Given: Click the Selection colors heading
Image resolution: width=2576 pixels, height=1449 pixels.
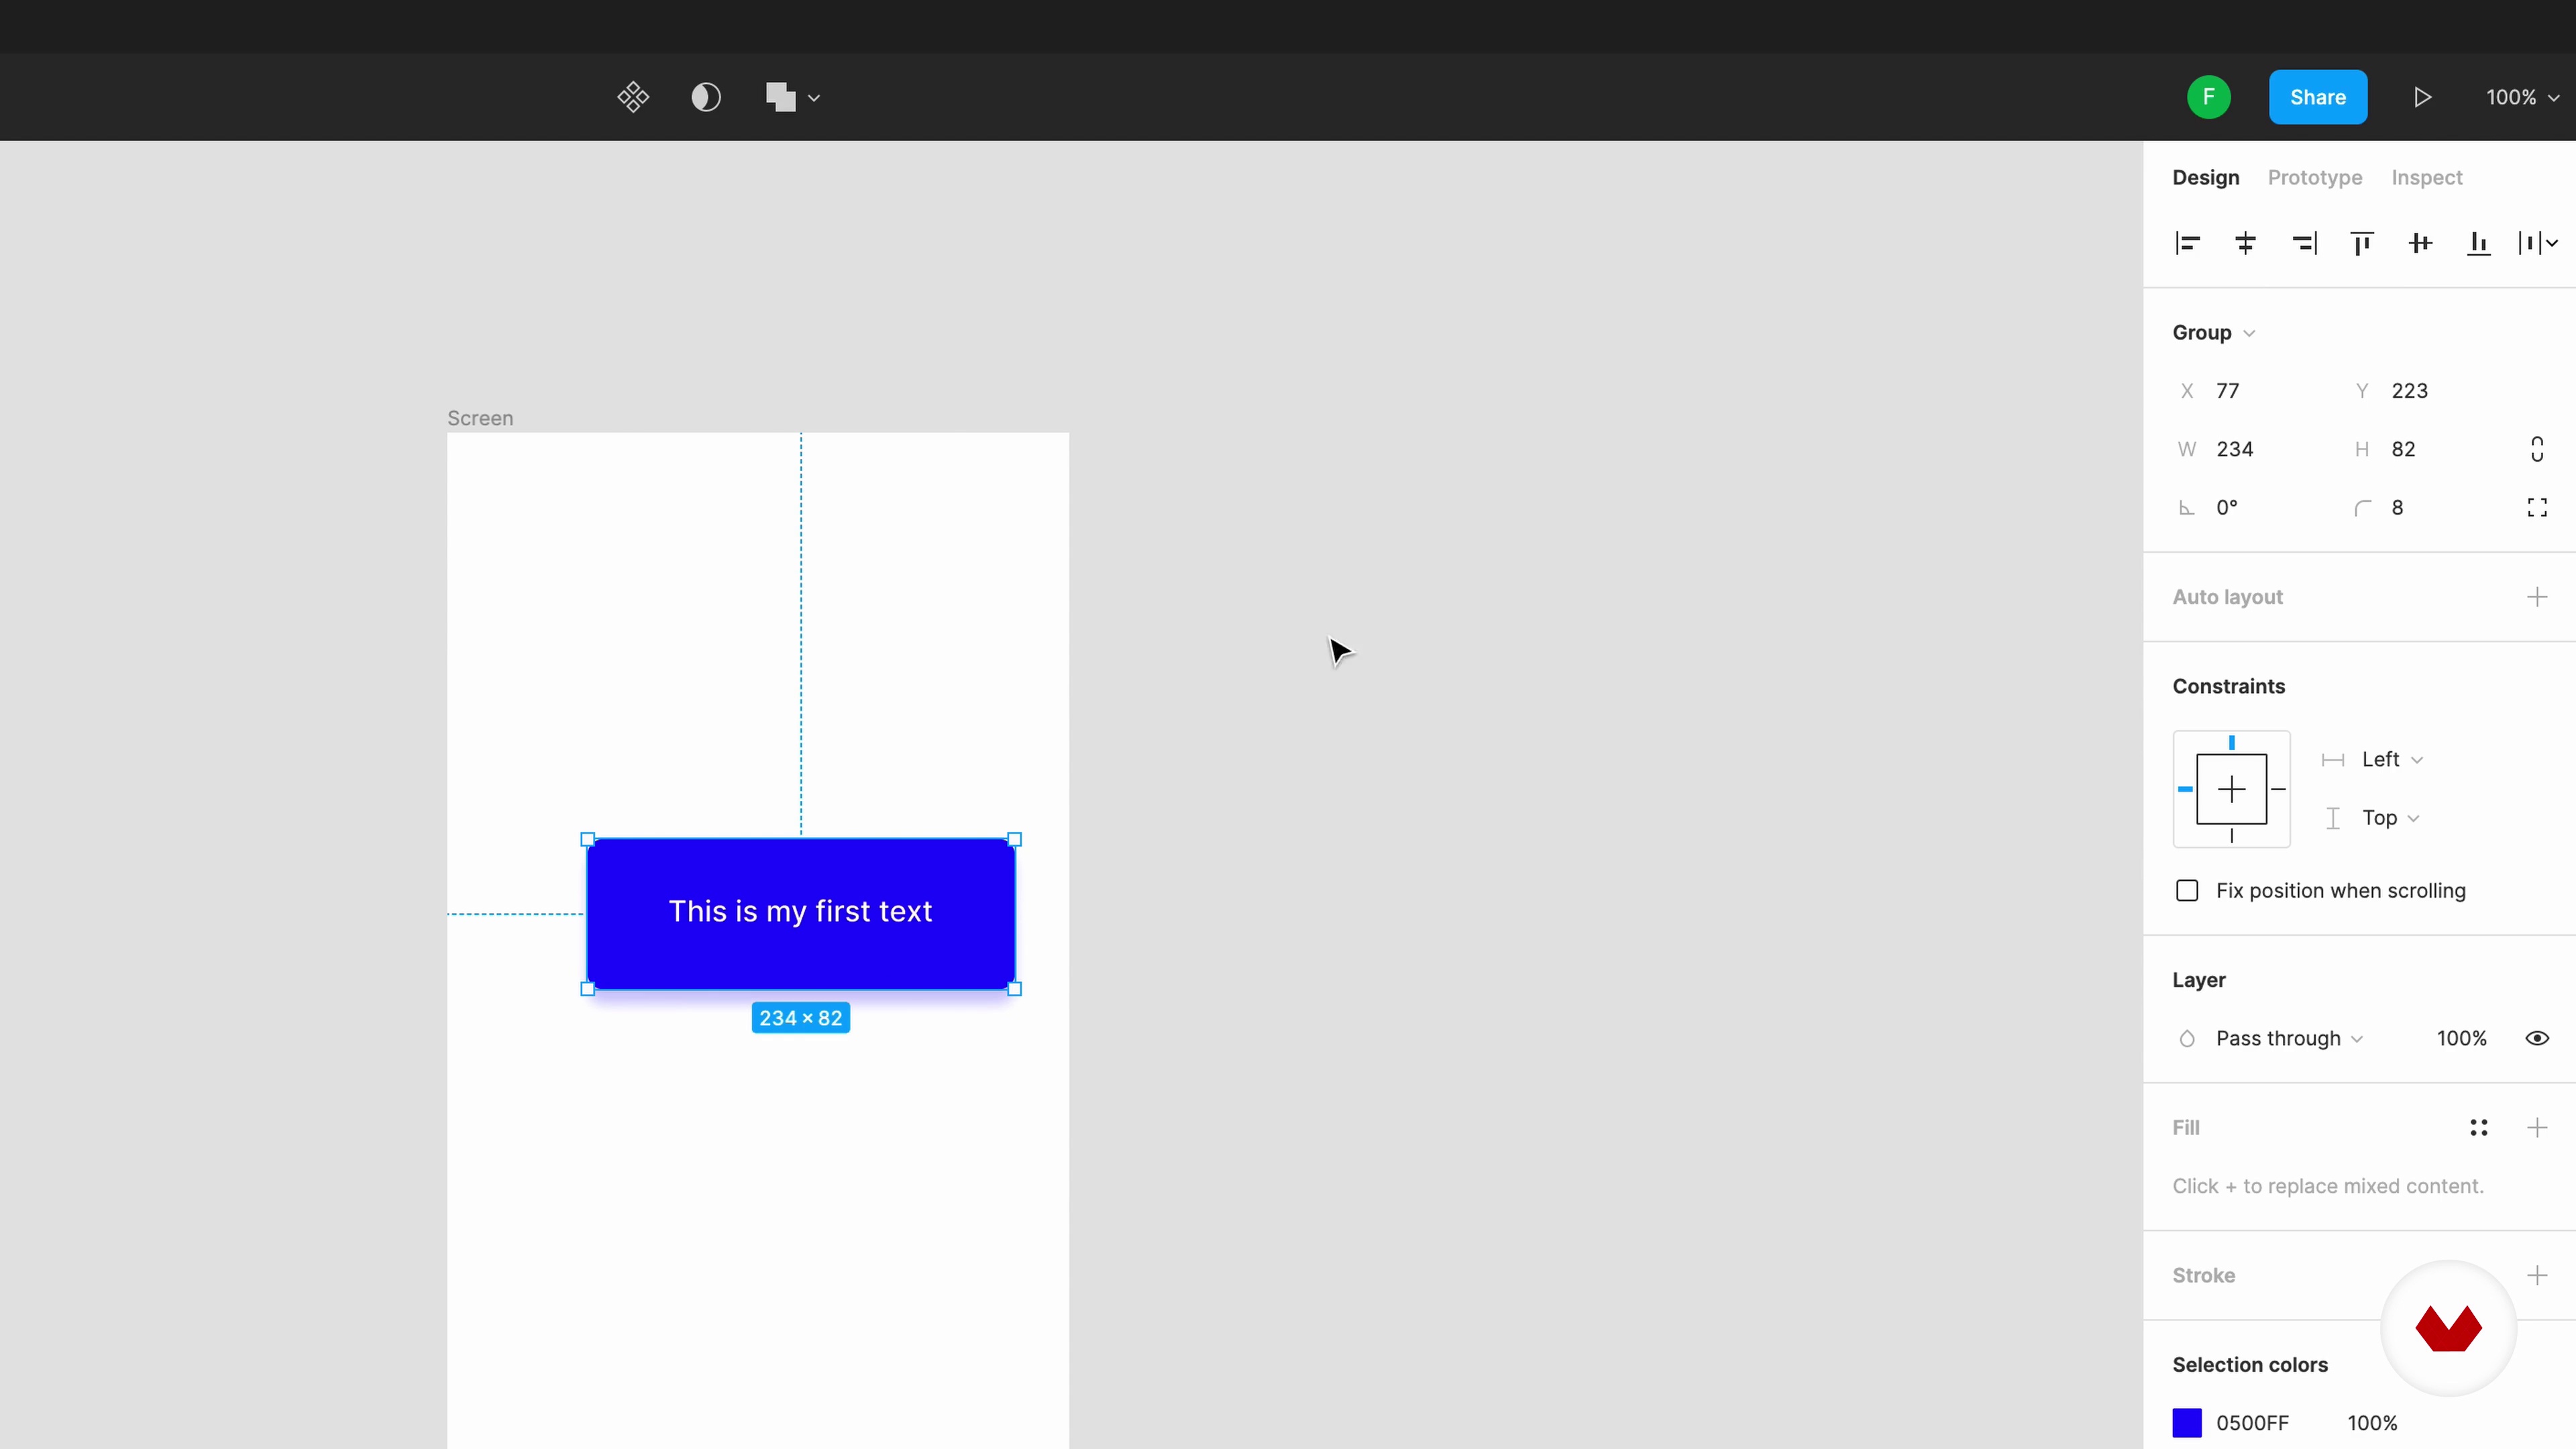Looking at the screenshot, I should [2249, 1365].
